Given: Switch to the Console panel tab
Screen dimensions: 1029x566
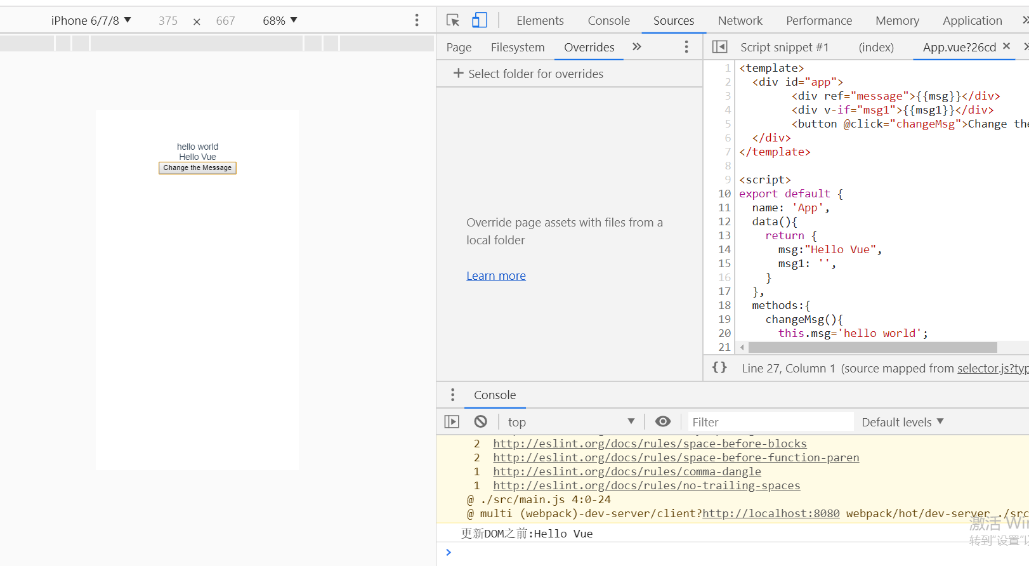Looking at the screenshot, I should click(x=609, y=20).
